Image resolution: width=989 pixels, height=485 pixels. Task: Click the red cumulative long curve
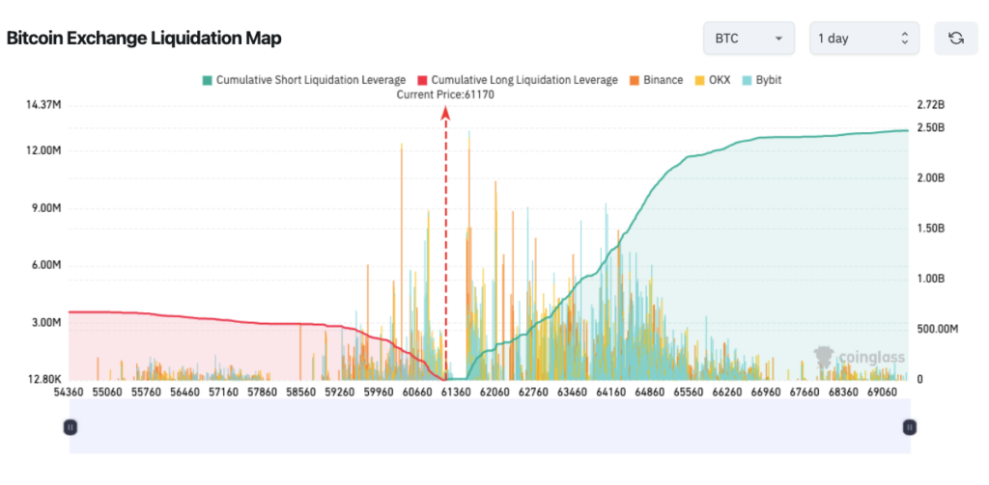click(x=193, y=317)
